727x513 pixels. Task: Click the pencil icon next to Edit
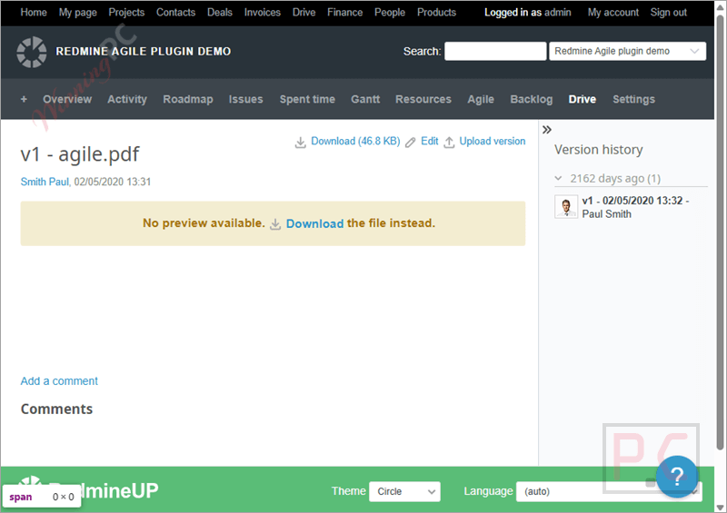(411, 143)
